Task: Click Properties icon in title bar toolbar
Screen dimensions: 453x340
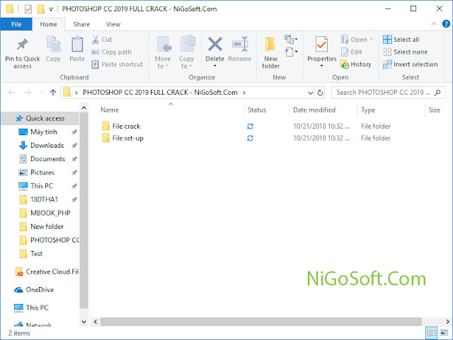Action: point(28,9)
